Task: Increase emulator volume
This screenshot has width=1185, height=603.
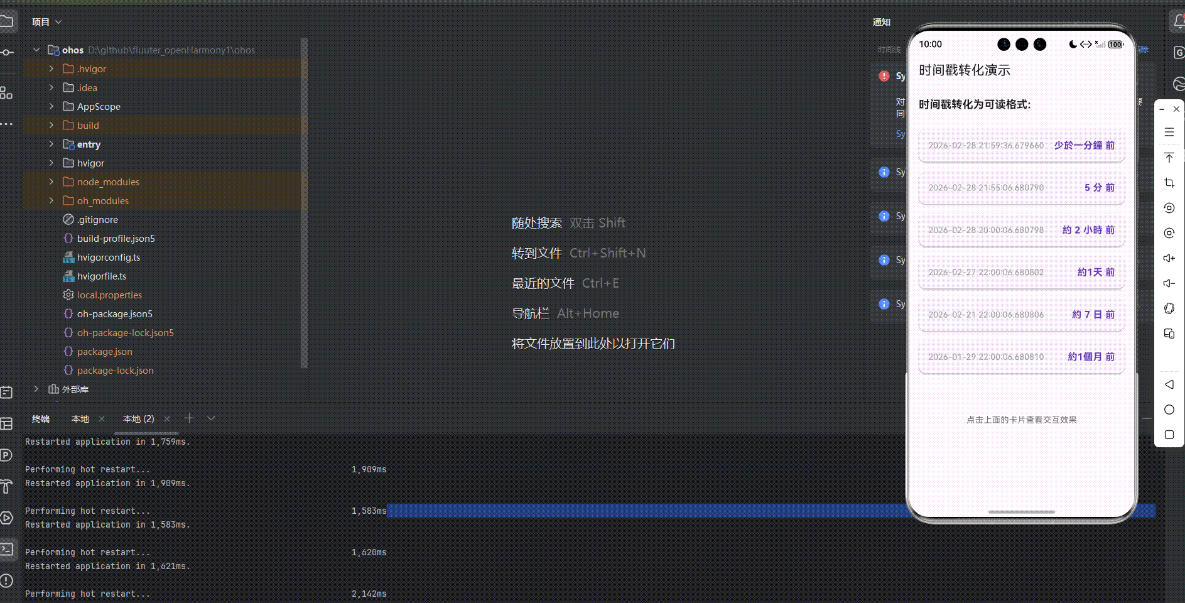Action: pos(1169,258)
